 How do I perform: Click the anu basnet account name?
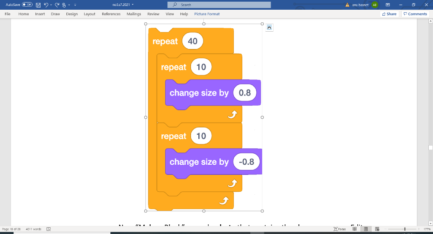coord(360,5)
